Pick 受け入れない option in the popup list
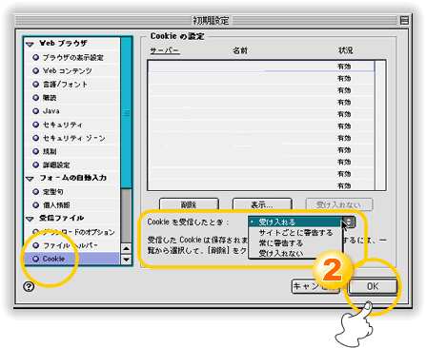This screenshot has width=426, height=348. coord(281,253)
